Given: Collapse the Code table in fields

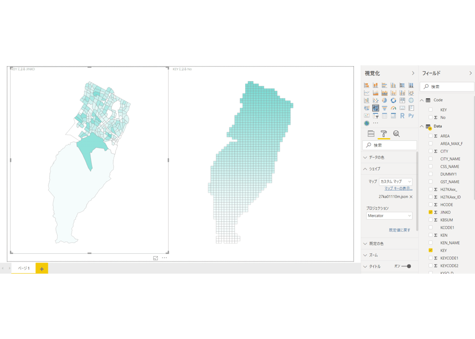Looking at the screenshot, I should 422,100.
